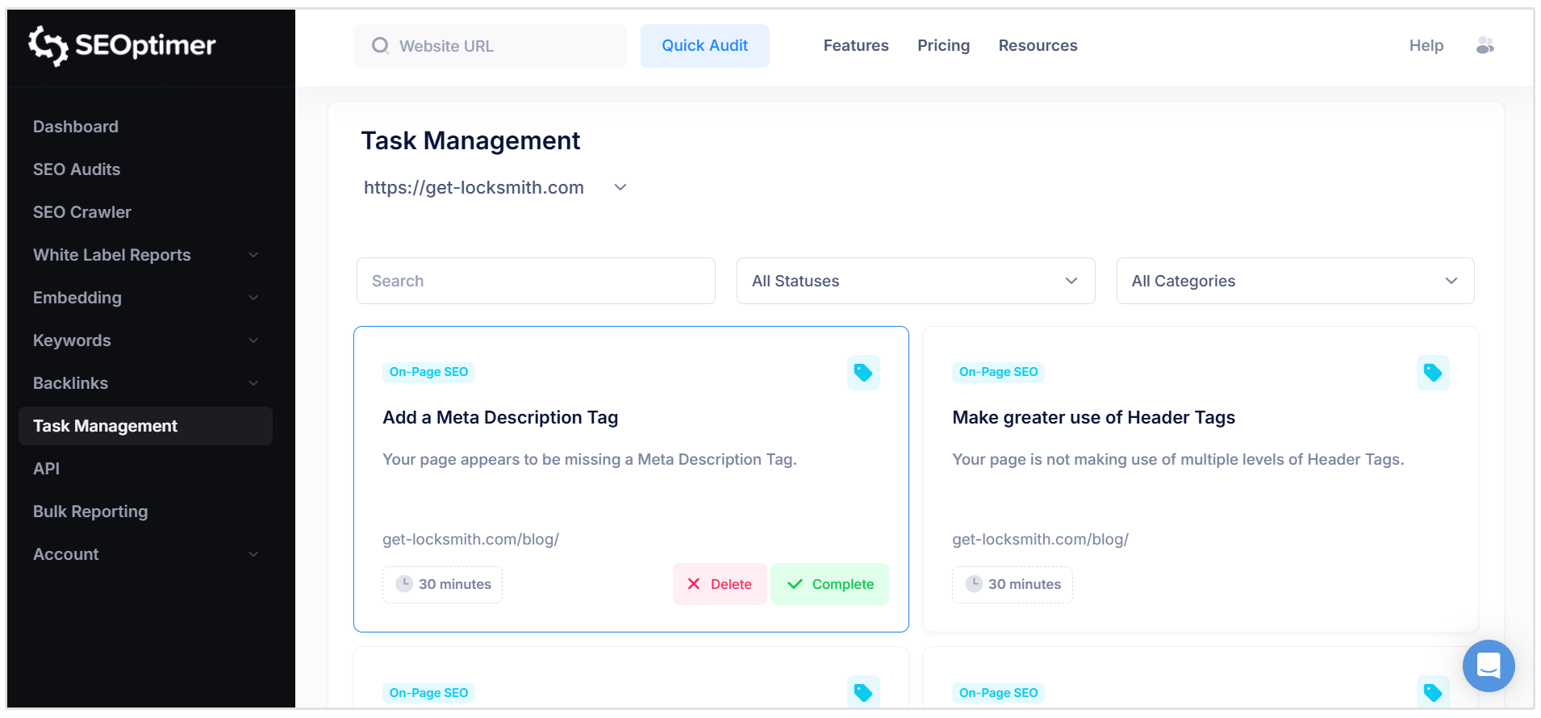Mark Meta Description task as Complete

pos(829,584)
